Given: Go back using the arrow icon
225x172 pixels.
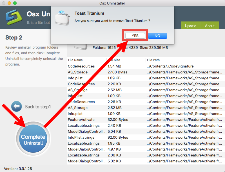Looking at the screenshot, I should pyautogui.click(x=17, y=106).
